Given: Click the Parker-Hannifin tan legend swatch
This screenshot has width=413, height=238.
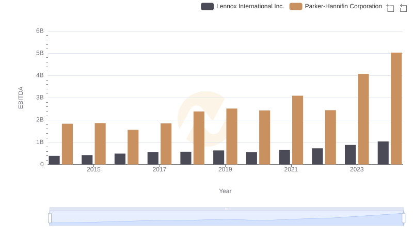Looking at the screenshot, I should click(x=296, y=6).
